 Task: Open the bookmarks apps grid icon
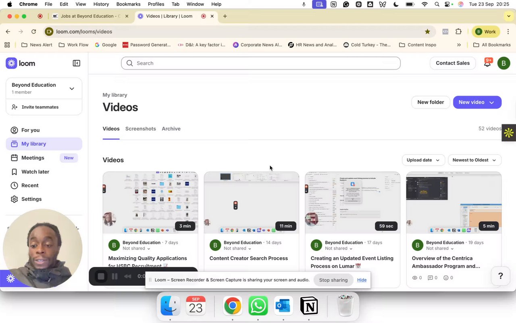click(x=7, y=45)
